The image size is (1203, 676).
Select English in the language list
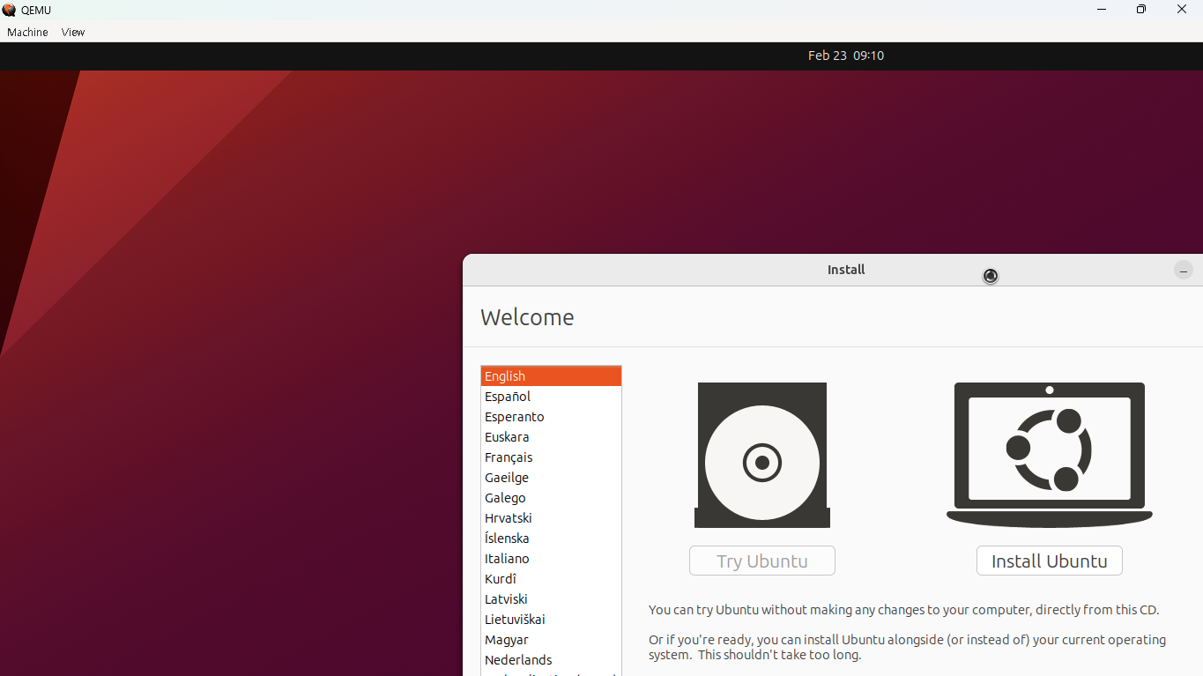pos(551,376)
